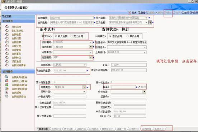Switch to the 质保资料 tab

69,129
